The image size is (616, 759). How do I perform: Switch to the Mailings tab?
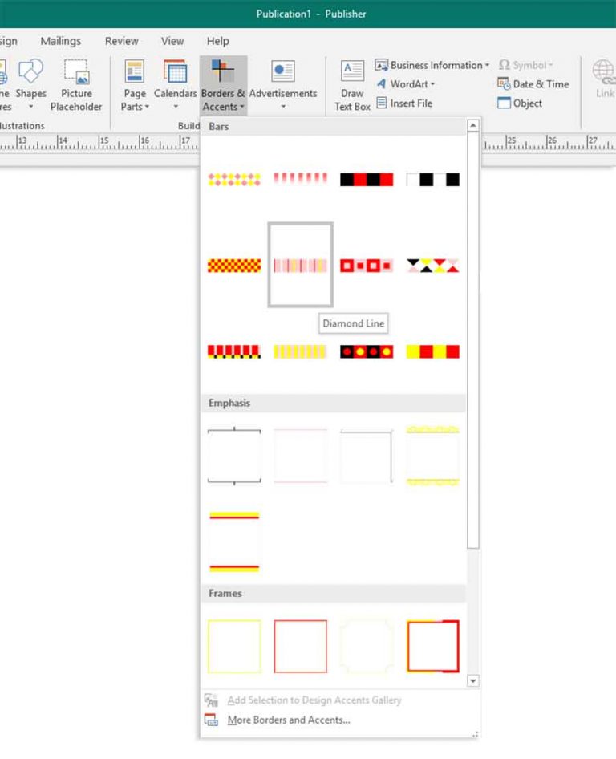click(60, 41)
